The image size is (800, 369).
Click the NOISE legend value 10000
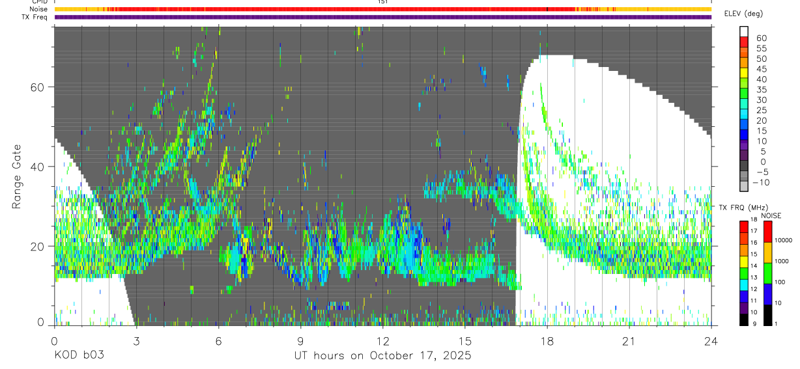pyautogui.click(x=785, y=241)
